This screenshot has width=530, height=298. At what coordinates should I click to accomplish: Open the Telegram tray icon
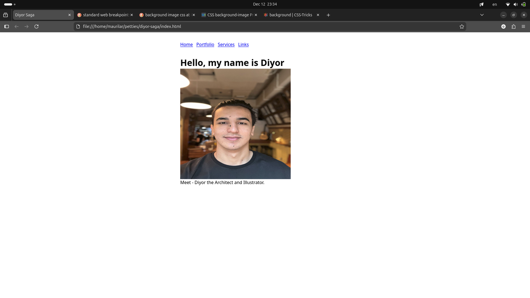click(481, 4)
